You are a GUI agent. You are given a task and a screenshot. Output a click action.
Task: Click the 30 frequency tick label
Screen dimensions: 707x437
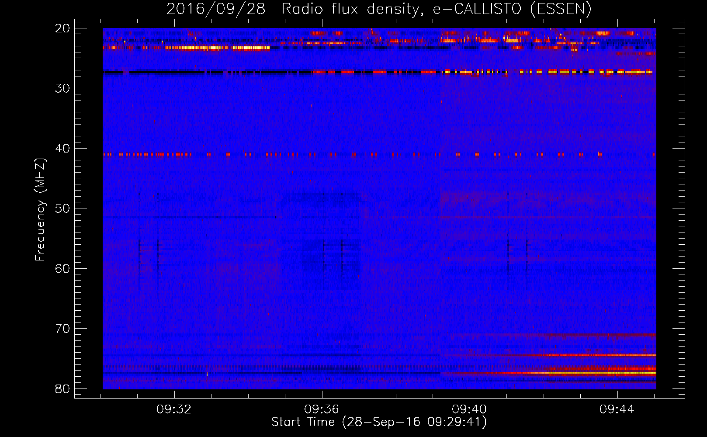coord(63,88)
